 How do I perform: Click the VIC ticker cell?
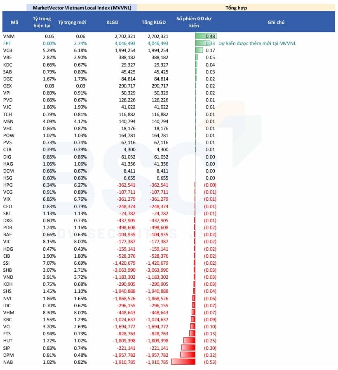[x=8, y=242]
